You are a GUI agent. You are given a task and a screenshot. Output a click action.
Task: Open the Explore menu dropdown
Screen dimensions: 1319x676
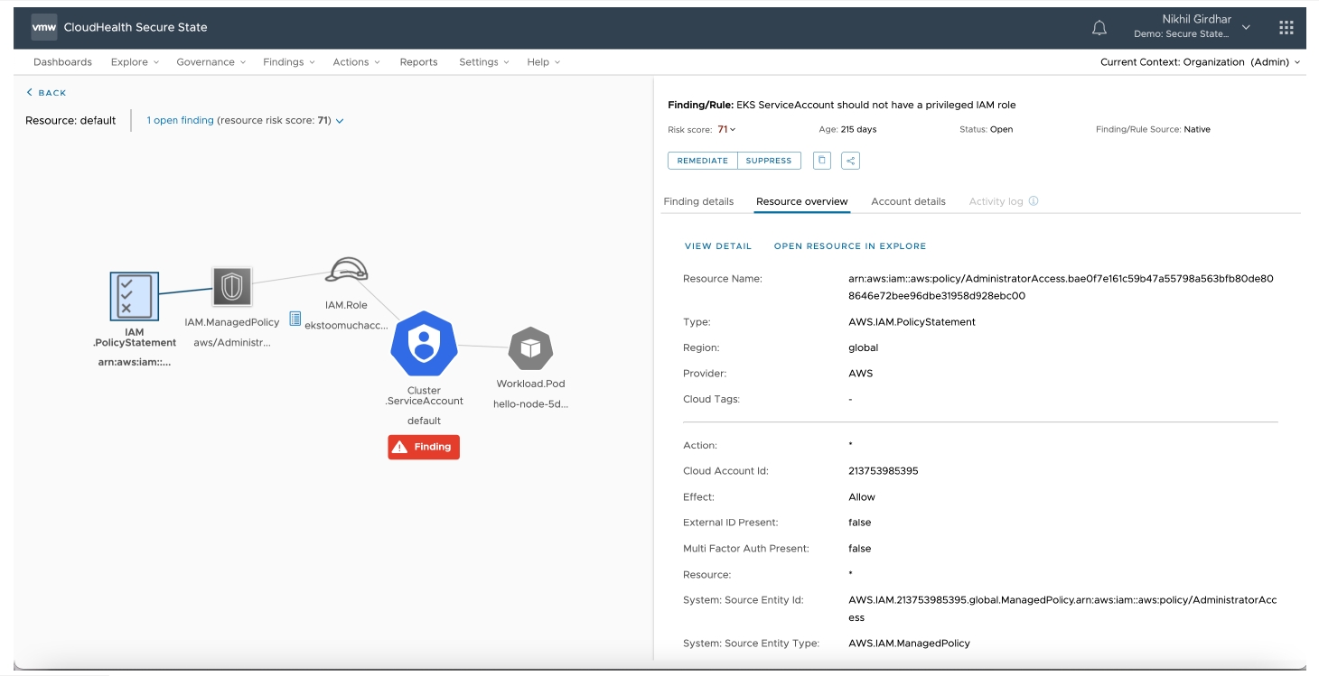135,62
